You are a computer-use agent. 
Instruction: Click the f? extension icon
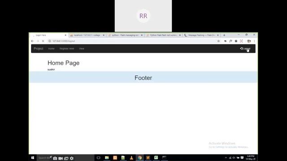[x=230, y=41]
